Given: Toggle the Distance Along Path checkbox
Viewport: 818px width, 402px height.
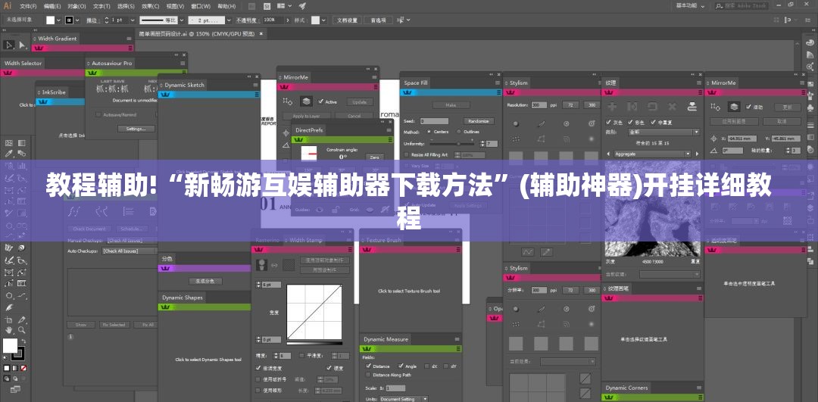Looking at the screenshot, I should click(370, 374).
